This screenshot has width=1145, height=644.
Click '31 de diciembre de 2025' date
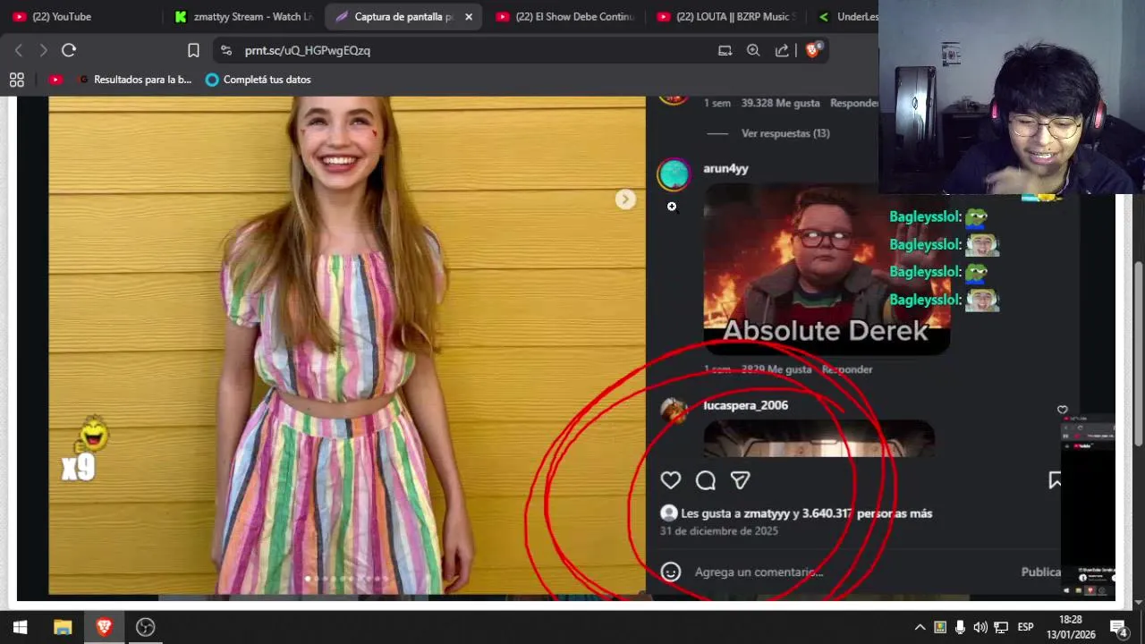(x=719, y=531)
